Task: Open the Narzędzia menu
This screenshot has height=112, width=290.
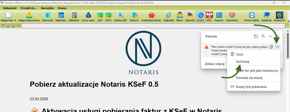Action: [x=47, y=8]
